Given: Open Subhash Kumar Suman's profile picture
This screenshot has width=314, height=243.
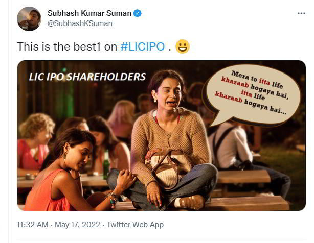Looking at the screenshot, I should [x=29, y=18].
